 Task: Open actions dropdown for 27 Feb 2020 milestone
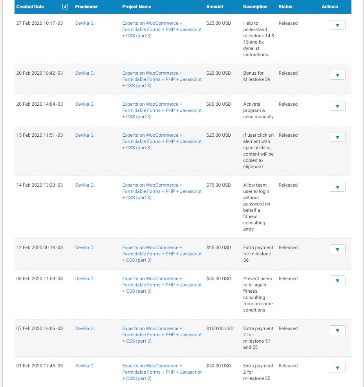coord(337,25)
